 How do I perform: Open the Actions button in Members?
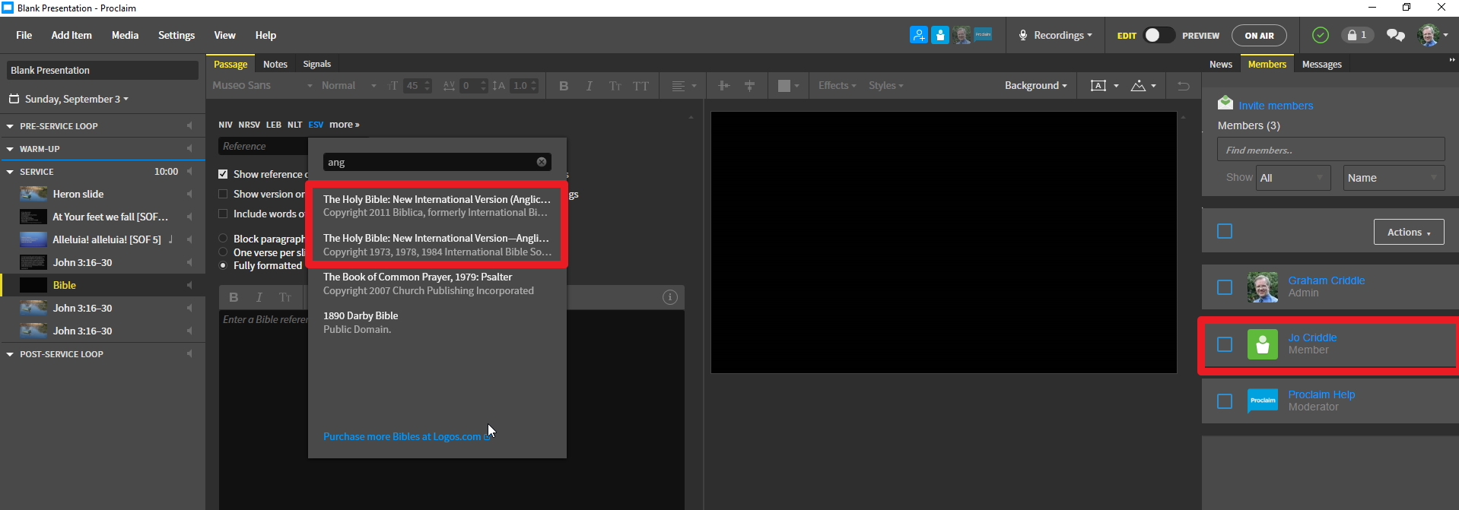[1409, 232]
